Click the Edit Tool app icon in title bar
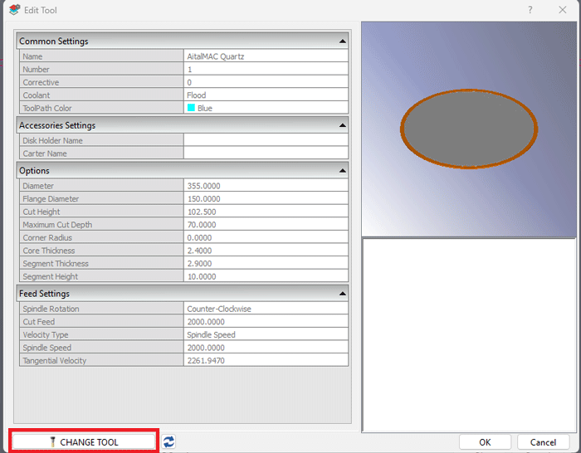 [x=13, y=10]
